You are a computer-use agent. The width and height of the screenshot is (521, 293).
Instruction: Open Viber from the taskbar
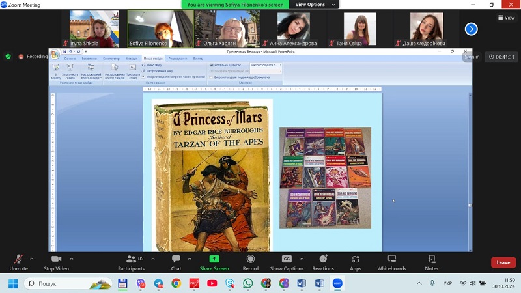pyautogui.click(x=141, y=283)
